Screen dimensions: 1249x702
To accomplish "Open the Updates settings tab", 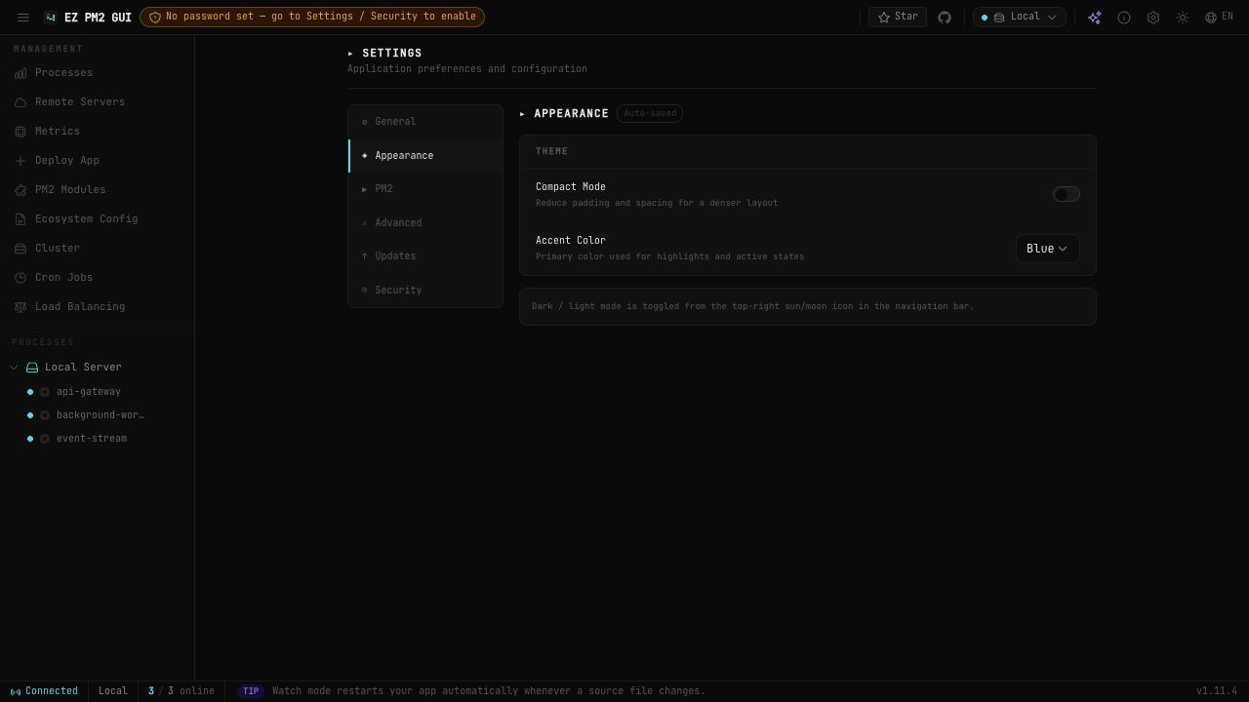I will click(425, 256).
